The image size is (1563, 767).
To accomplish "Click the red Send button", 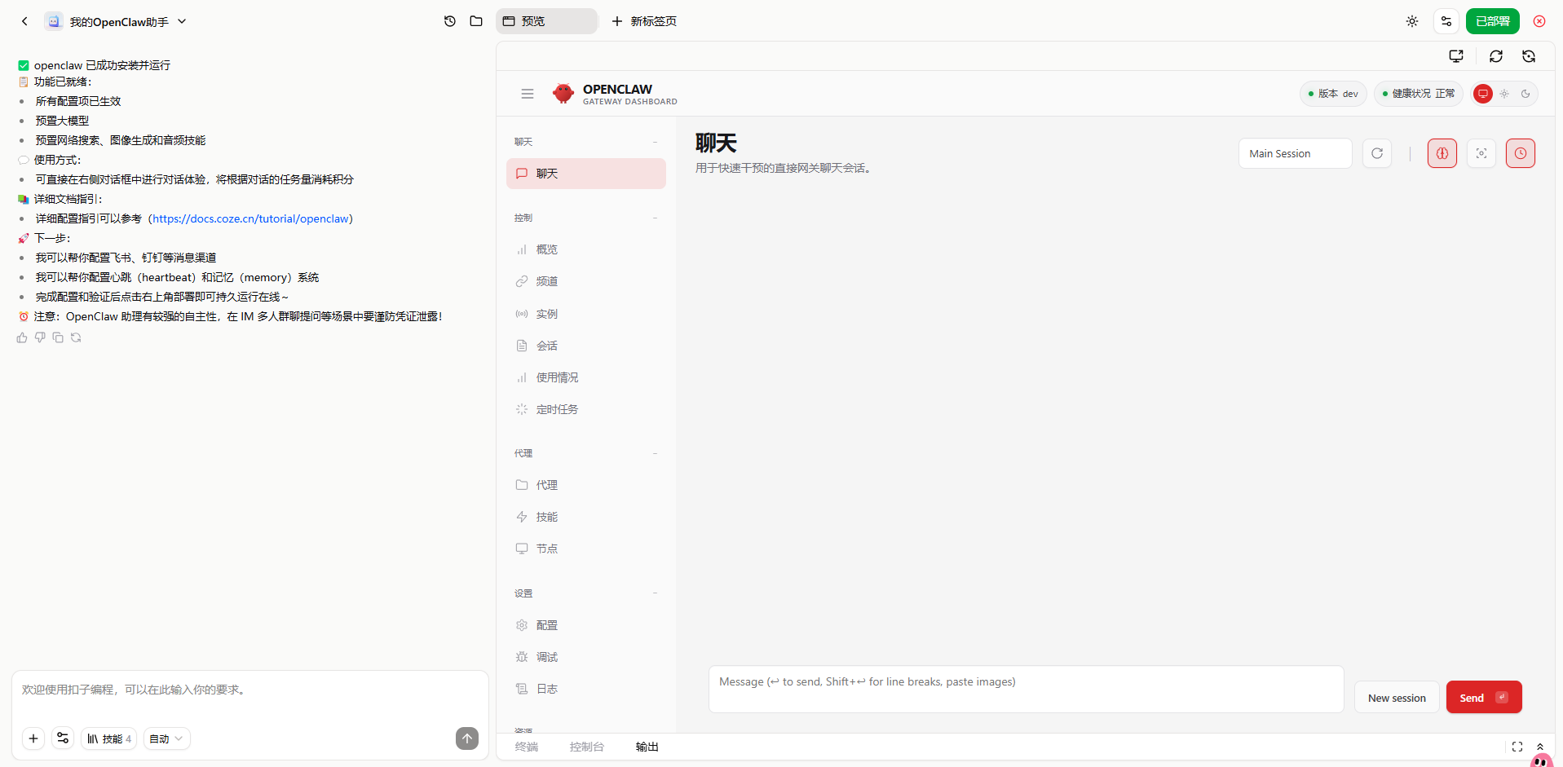I will pos(1483,698).
